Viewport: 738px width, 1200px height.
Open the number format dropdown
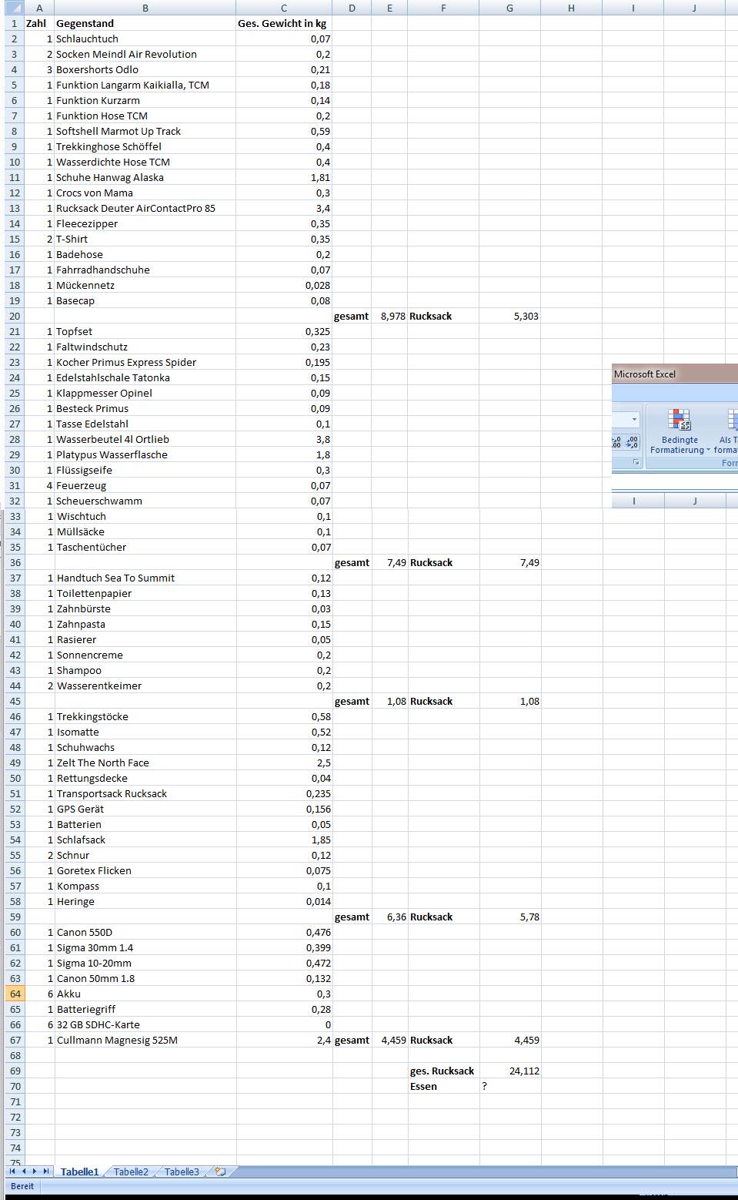point(634,420)
